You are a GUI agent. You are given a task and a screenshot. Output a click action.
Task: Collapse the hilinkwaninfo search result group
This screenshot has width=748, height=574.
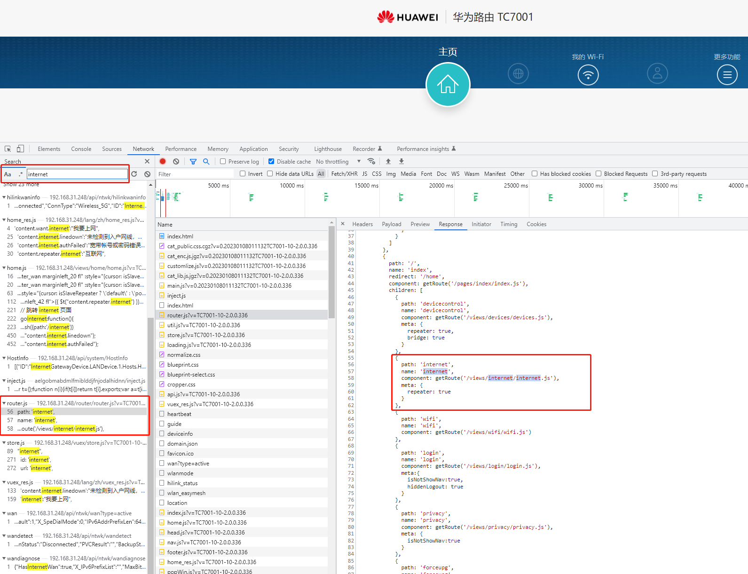[x=4, y=197]
